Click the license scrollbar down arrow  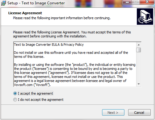139,84
